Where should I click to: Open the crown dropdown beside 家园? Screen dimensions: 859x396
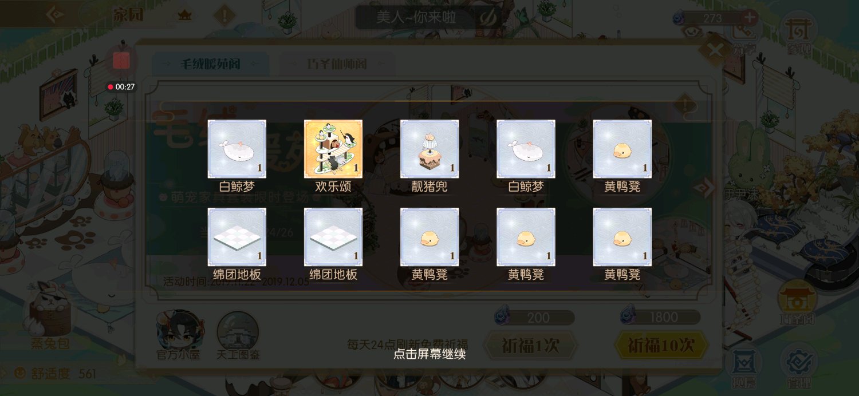click(x=184, y=15)
